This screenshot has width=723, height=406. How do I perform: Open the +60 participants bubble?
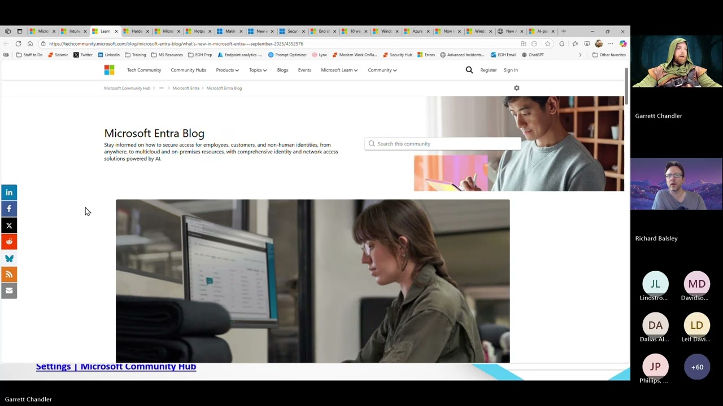pos(697,367)
